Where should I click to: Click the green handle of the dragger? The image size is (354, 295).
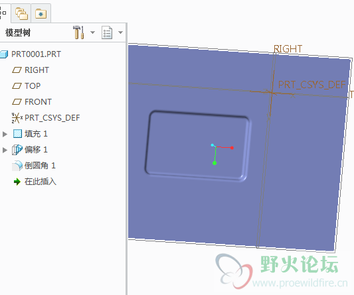(x=215, y=163)
